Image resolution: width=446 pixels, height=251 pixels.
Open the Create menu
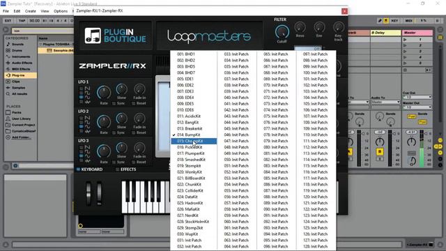pos(31,11)
